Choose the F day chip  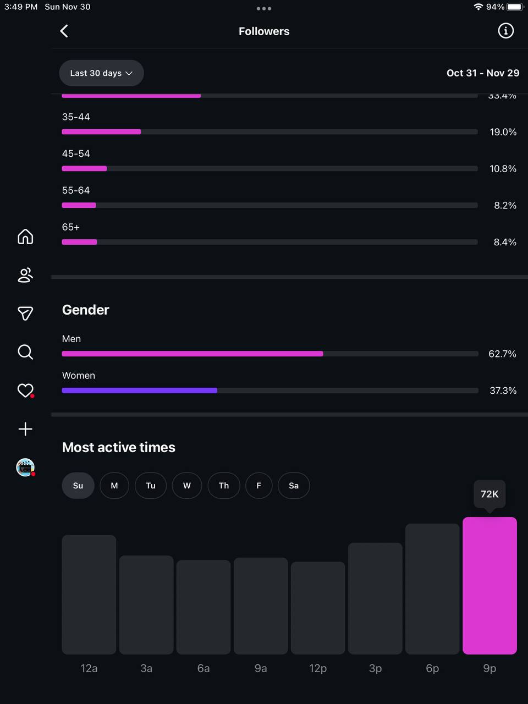(x=259, y=486)
